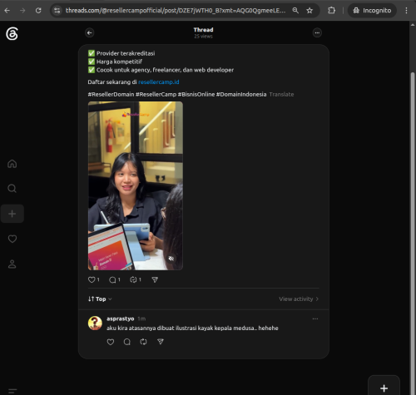The image size is (416, 395).
Task: Open asprastyo's avatar
Action: [x=95, y=323]
